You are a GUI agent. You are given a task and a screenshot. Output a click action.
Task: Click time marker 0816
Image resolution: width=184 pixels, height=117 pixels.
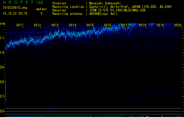(108, 25)
